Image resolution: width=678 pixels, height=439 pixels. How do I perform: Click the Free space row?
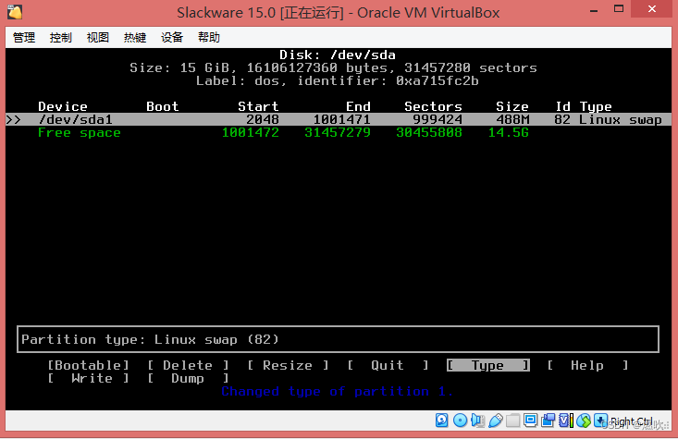pyautogui.click(x=283, y=133)
